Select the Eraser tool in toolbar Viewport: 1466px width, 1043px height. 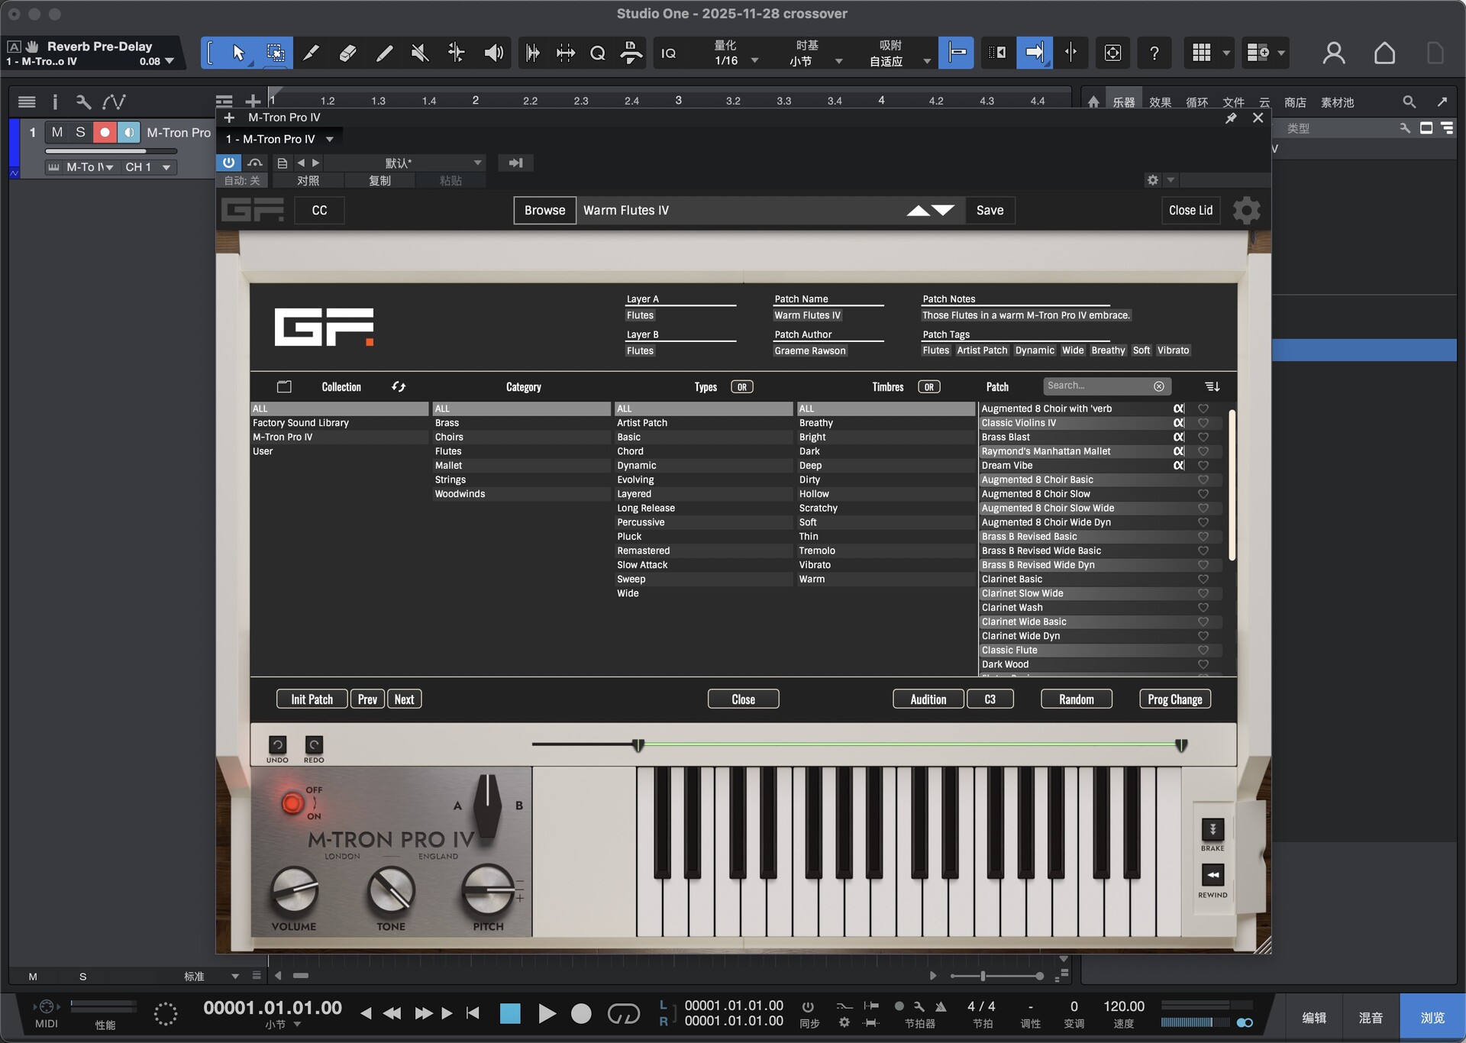[x=347, y=53]
